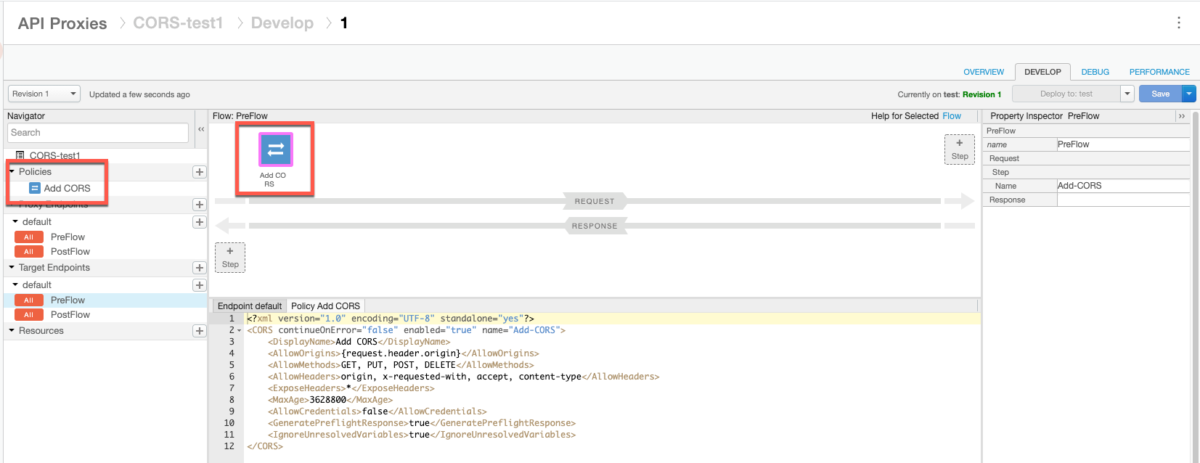1200x463 pixels.
Task: Collapse the Resources tree section
Action: pyautogui.click(x=12, y=331)
